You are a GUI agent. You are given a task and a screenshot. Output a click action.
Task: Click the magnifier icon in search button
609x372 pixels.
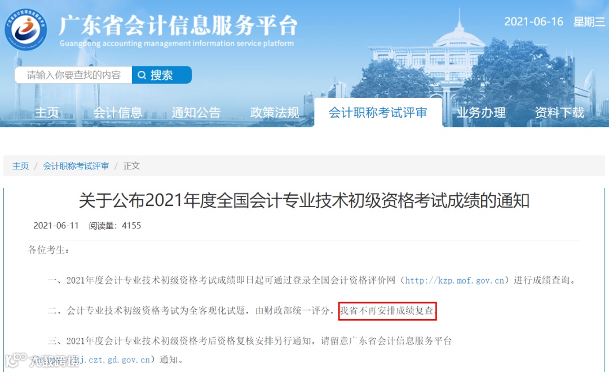[142, 75]
